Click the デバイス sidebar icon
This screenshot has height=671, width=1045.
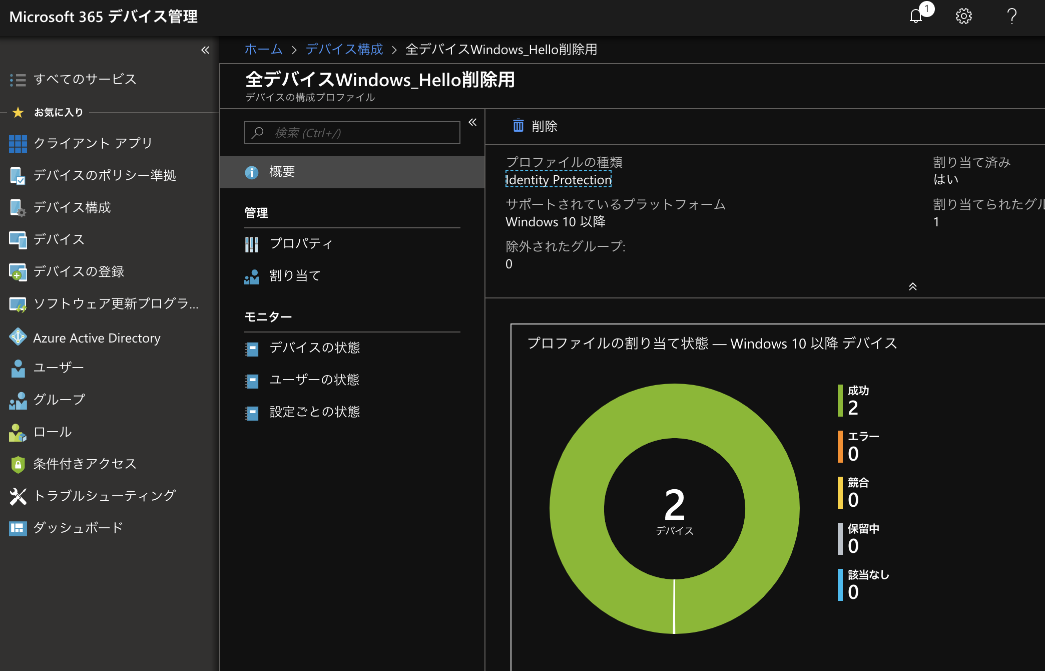pos(18,240)
